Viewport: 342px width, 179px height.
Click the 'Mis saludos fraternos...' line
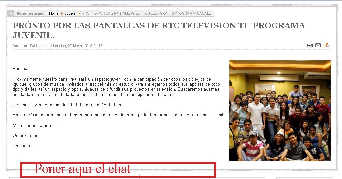click(35, 126)
